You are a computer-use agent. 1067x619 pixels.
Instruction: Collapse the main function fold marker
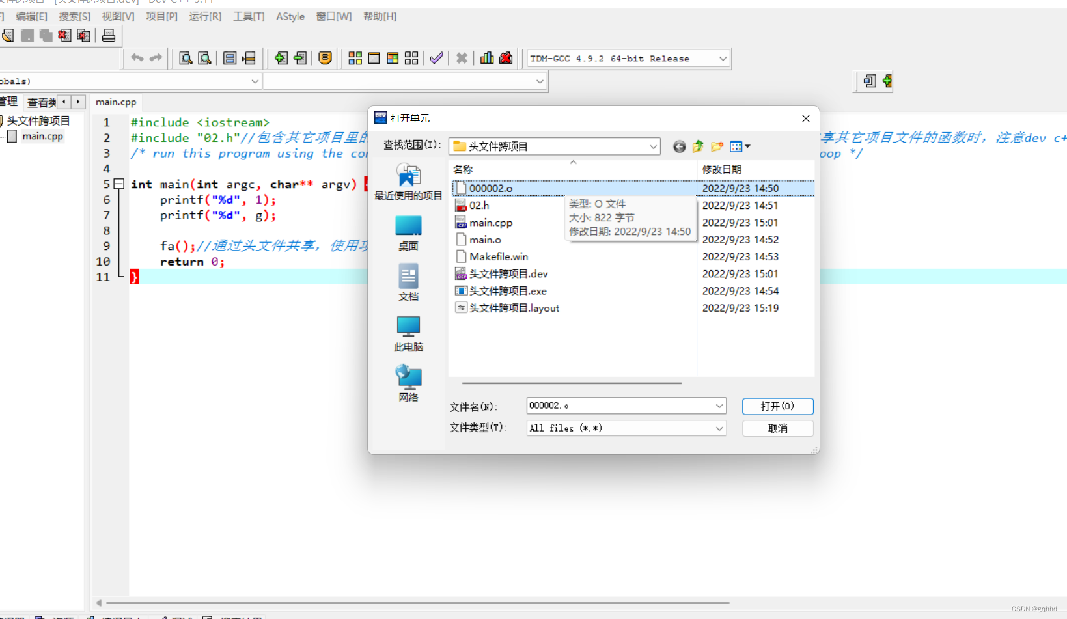119,184
